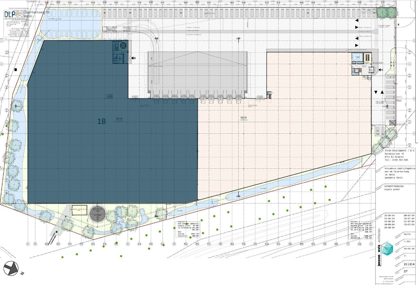Click drawing number 21121A in title block
Viewport: 418px width, 285px height.
(409, 264)
